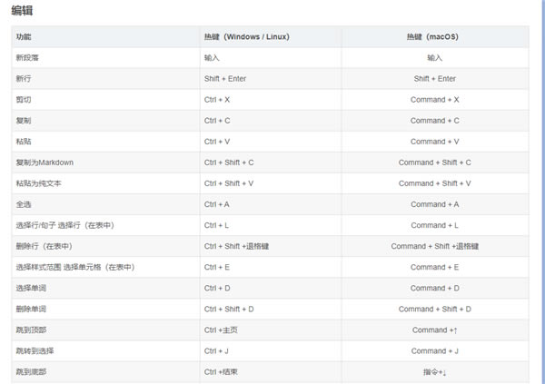Select the 热键（macOS）column header
The width and height of the screenshot is (545, 384).
click(434, 36)
